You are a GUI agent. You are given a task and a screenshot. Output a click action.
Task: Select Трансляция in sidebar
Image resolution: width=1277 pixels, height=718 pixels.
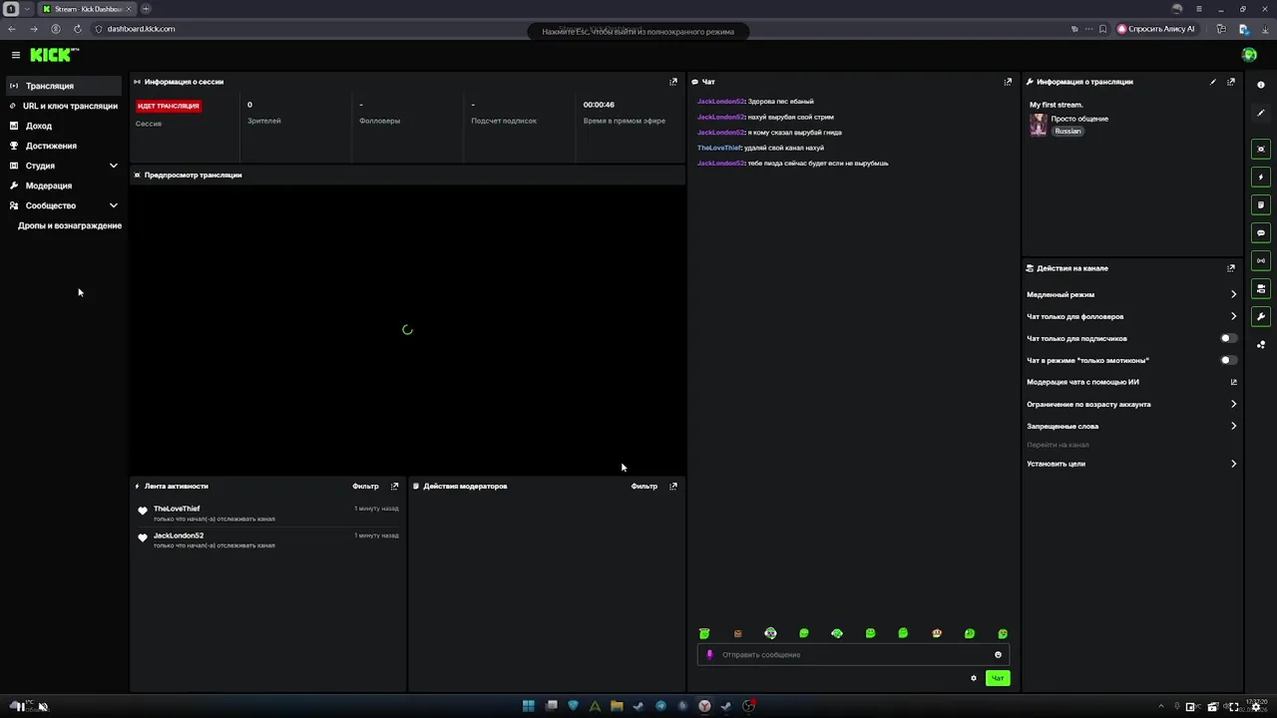(x=65, y=86)
